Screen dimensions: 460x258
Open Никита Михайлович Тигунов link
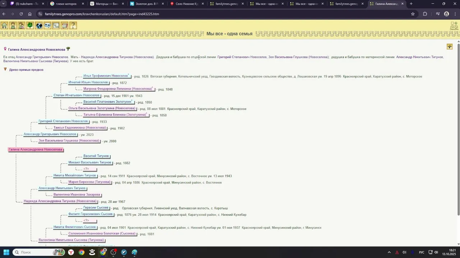coord(75,176)
